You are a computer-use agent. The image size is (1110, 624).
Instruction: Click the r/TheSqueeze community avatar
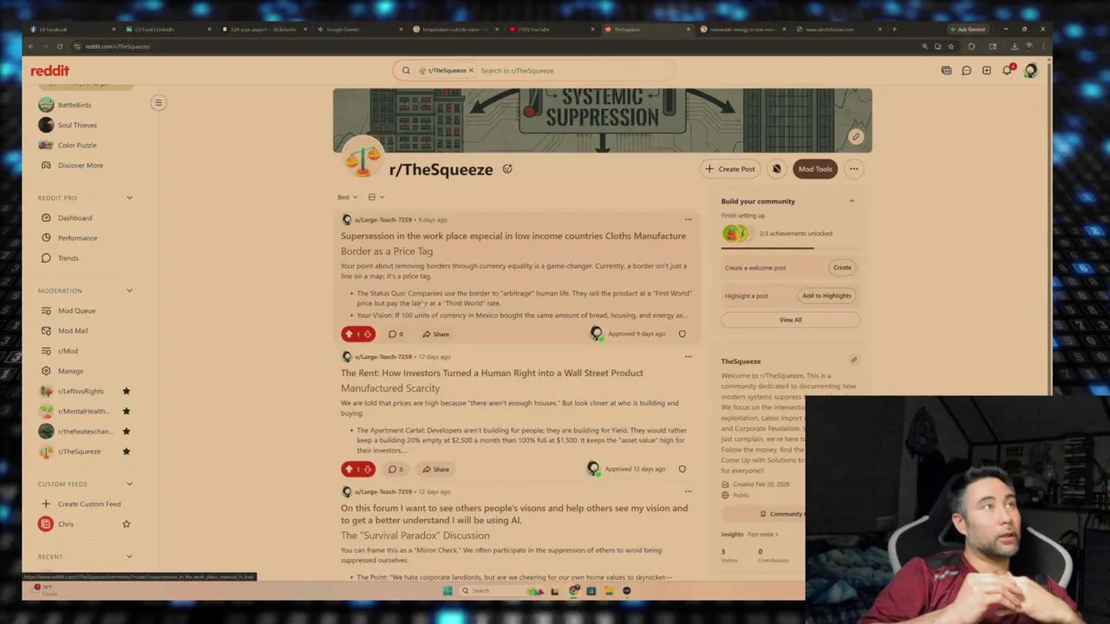[362, 158]
